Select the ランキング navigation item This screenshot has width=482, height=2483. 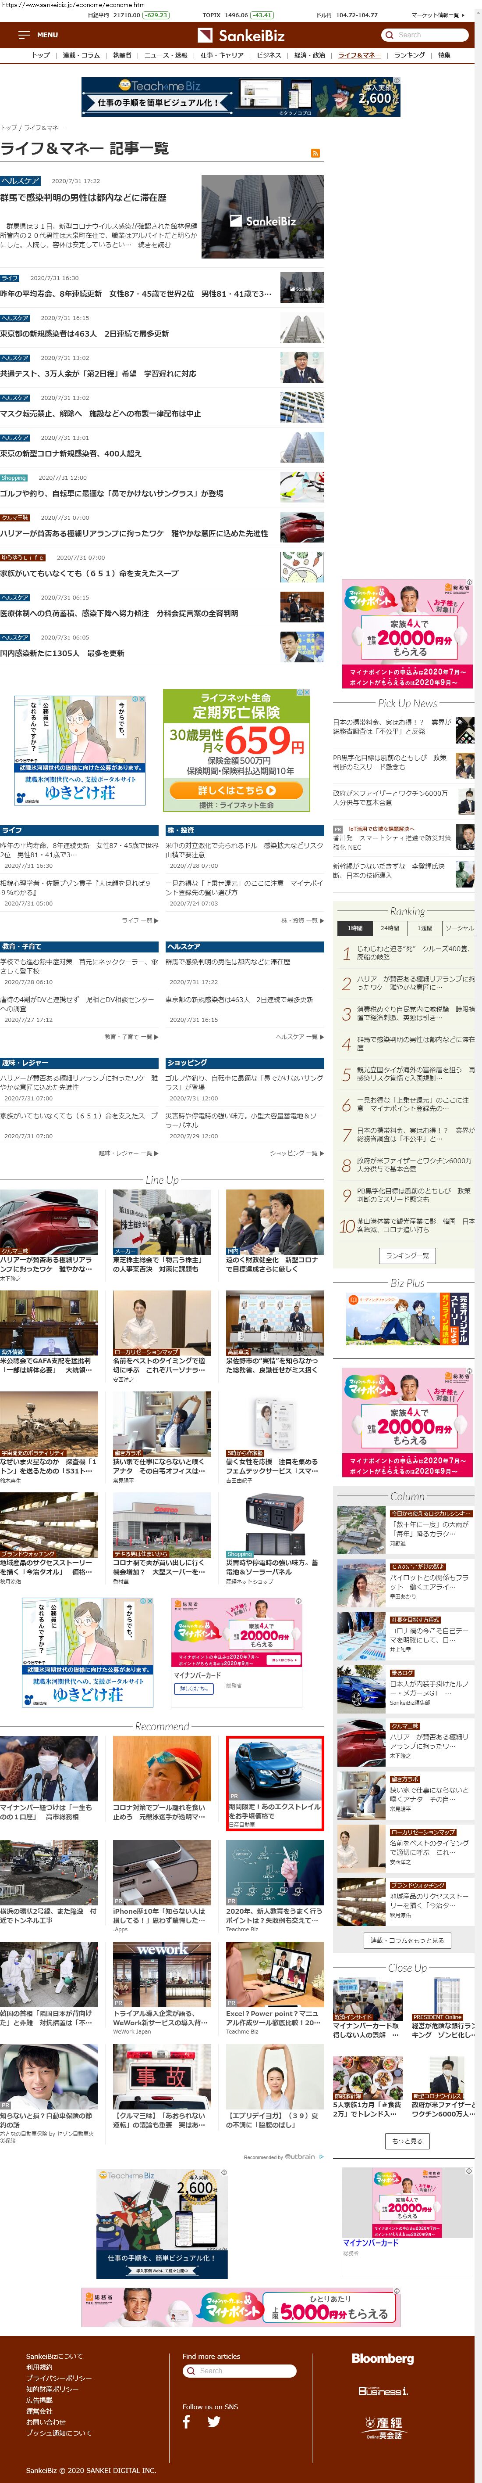point(409,55)
